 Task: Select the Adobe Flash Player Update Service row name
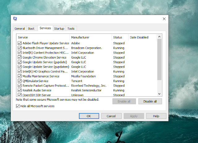click(x=46, y=43)
